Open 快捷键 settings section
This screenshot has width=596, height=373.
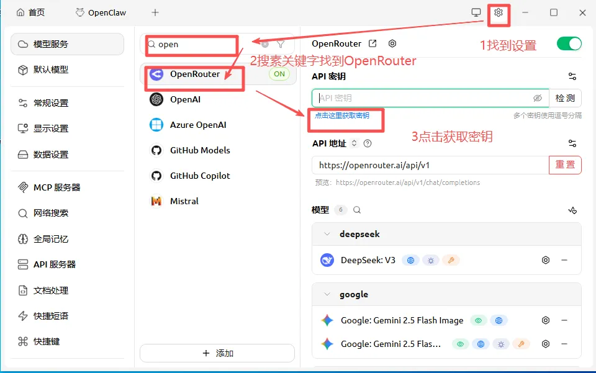[67, 341]
